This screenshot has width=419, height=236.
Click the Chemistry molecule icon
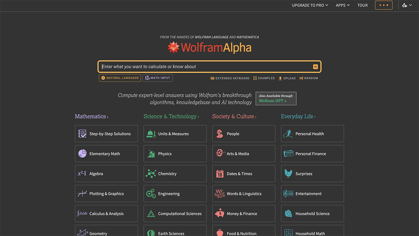tap(151, 173)
